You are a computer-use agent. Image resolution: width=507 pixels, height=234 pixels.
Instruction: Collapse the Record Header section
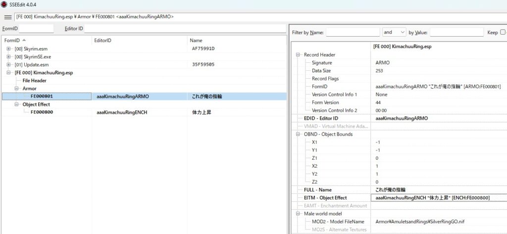pos(298,55)
